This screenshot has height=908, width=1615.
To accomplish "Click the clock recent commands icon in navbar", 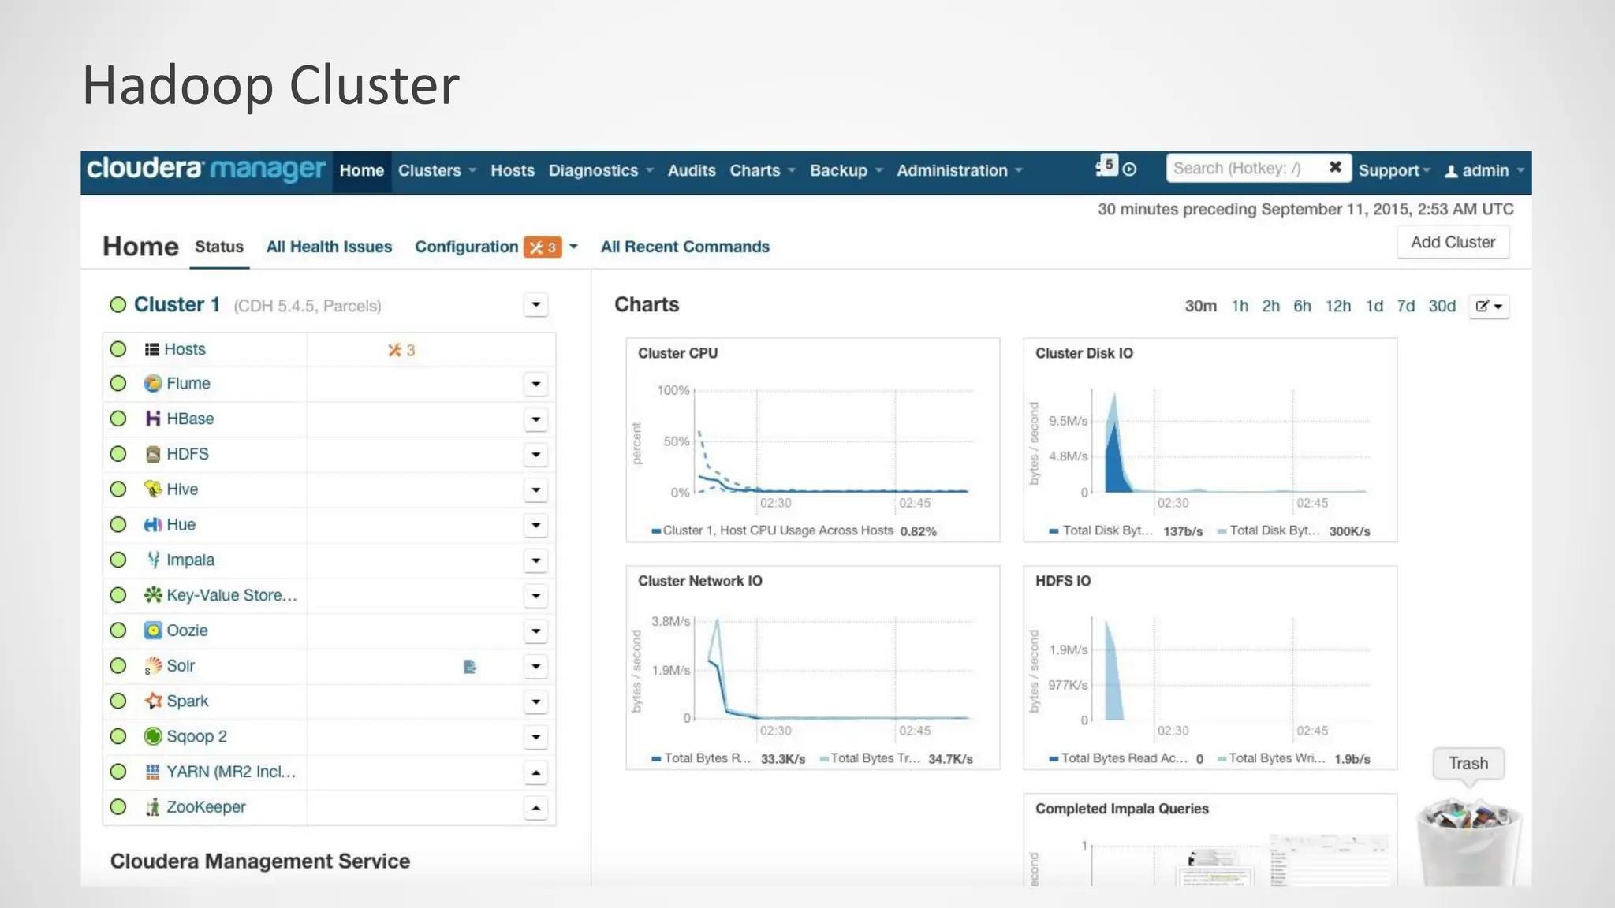I will 1129,169.
